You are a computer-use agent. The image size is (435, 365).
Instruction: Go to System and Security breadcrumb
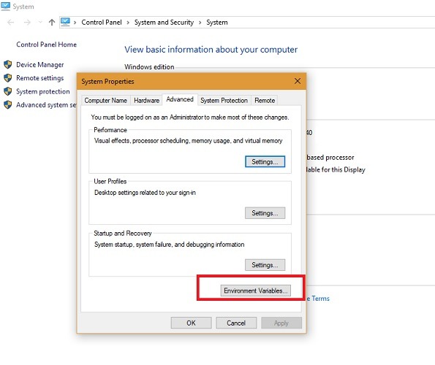(x=164, y=22)
